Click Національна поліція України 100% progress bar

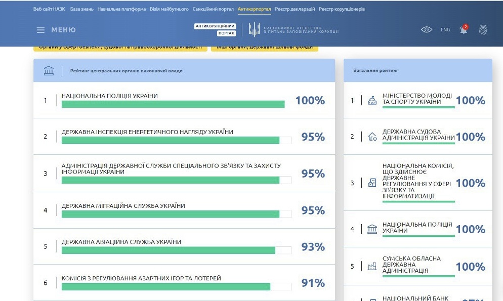tap(173, 104)
